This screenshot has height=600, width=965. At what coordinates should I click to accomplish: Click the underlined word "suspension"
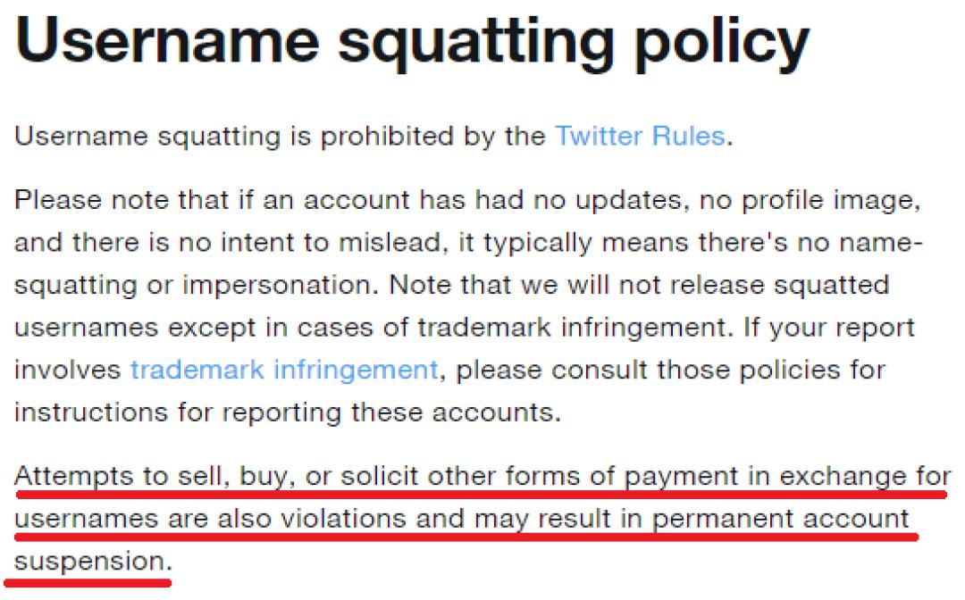90,562
